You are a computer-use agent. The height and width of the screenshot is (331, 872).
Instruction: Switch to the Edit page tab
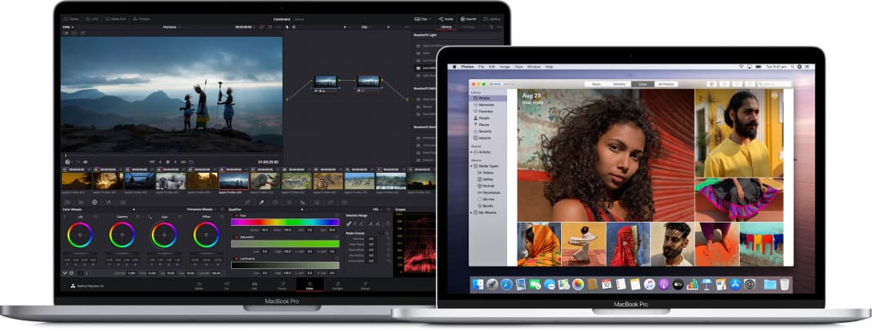point(254,285)
